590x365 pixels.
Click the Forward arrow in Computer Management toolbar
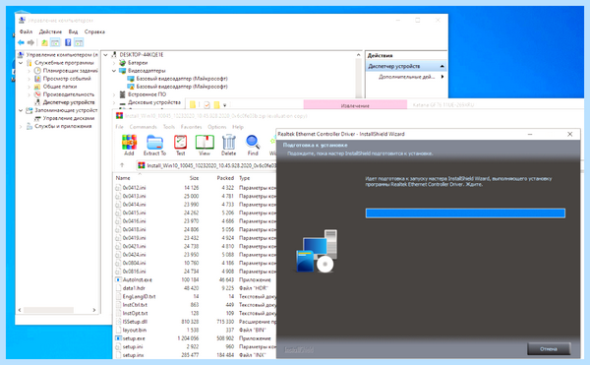[x=30, y=42]
